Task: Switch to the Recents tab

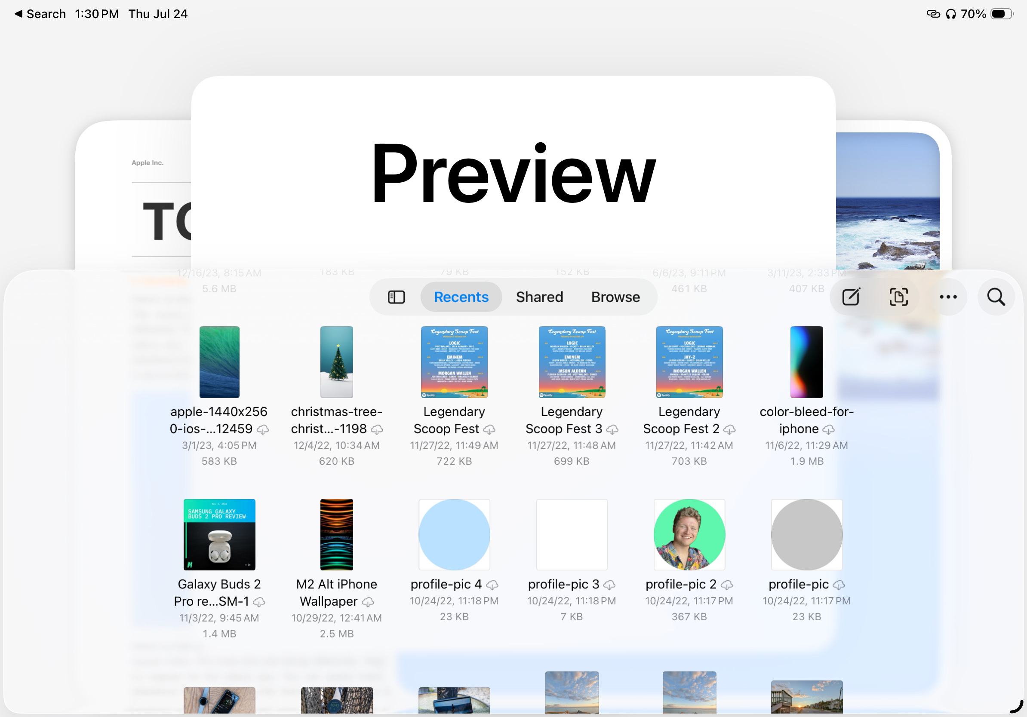Action: [x=461, y=297]
